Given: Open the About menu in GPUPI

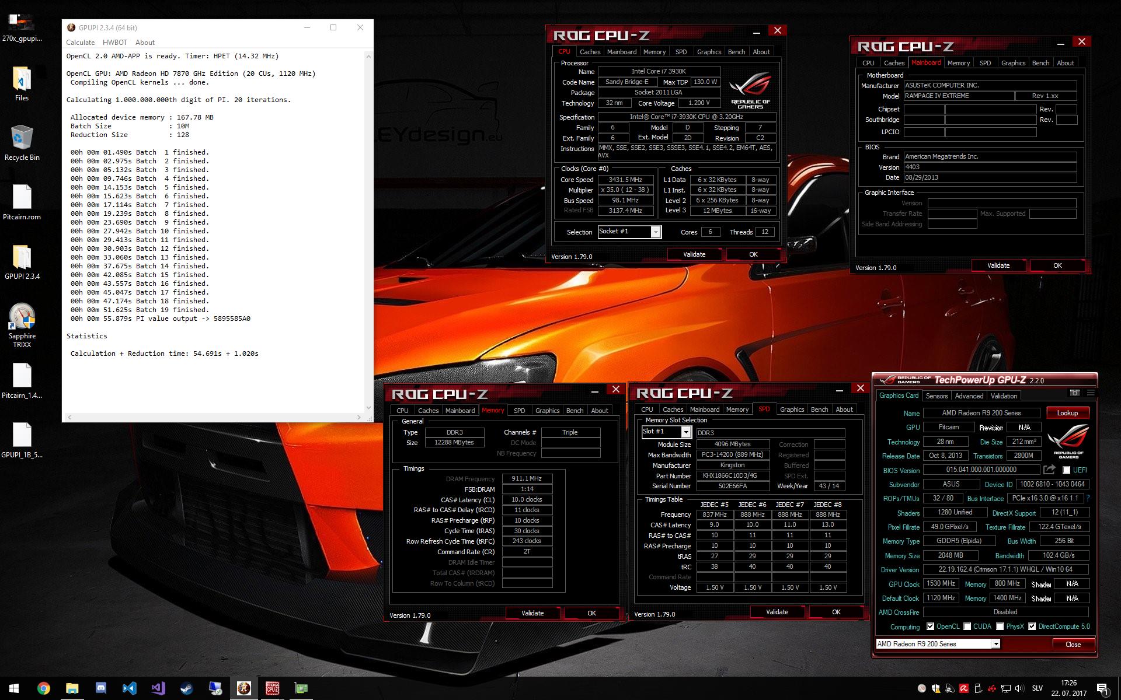Looking at the screenshot, I should 145,43.
